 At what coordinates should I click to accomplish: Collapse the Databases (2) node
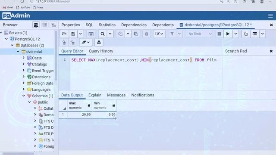coord(12,45)
